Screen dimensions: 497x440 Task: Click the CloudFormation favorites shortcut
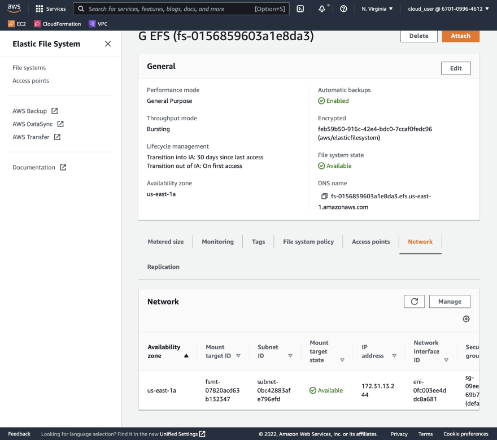58,24
